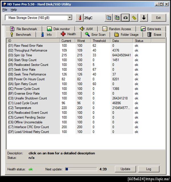Switch to the Disk monitor tab
The image size is (171, 182).
pyautogui.click(x=58, y=29)
